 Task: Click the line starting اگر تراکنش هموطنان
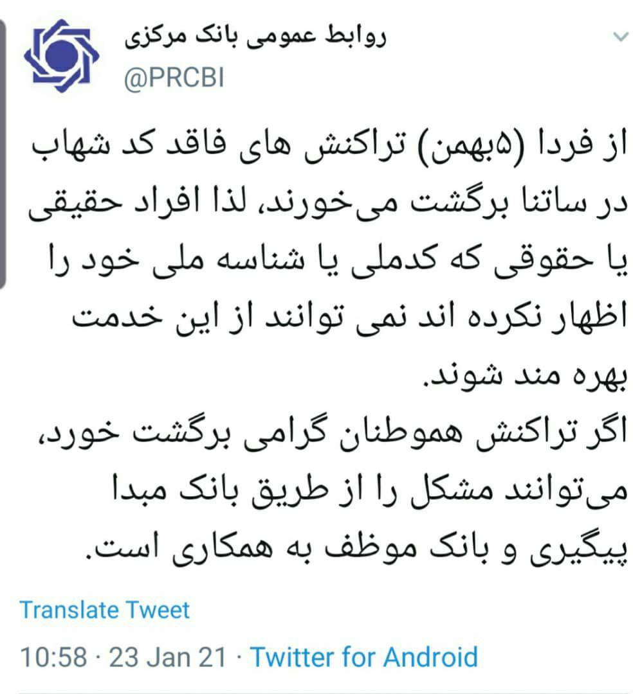point(332,434)
